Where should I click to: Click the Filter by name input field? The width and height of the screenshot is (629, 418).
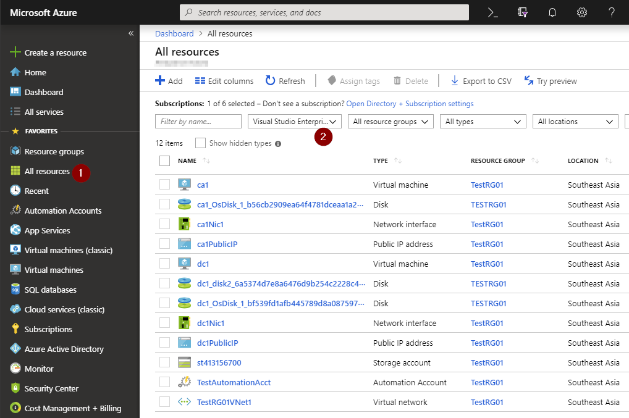198,122
